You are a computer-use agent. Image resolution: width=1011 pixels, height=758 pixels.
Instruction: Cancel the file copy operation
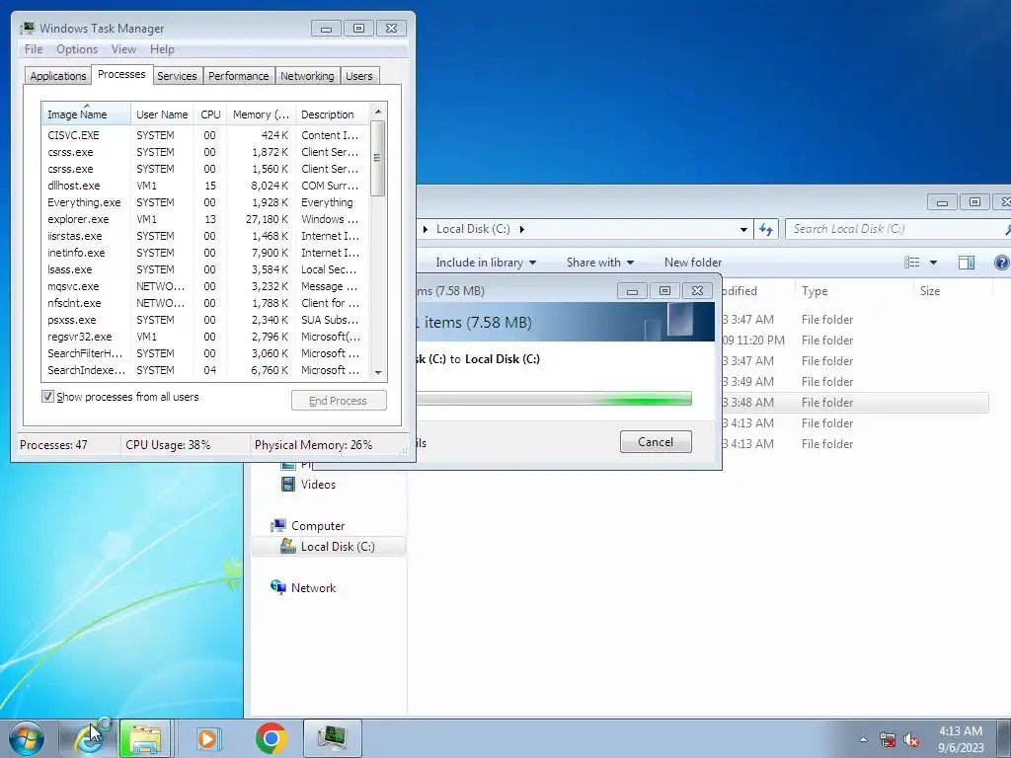[656, 442]
